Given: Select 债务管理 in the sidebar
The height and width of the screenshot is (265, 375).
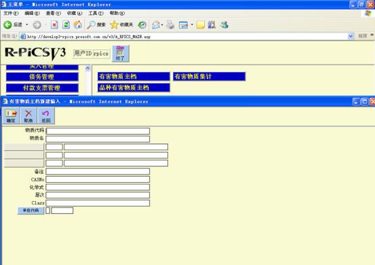Looking at the screenshot, I should tap(42, 77).
